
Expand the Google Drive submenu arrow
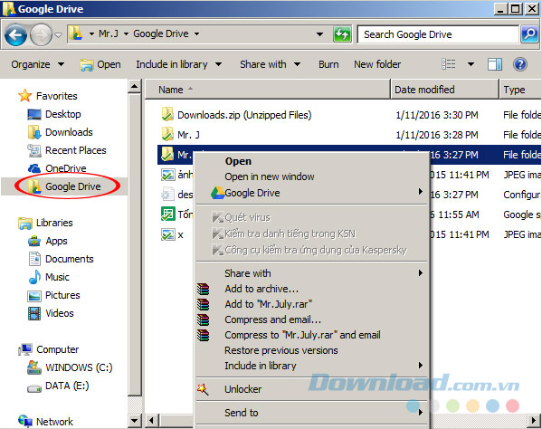pos(421,192)
